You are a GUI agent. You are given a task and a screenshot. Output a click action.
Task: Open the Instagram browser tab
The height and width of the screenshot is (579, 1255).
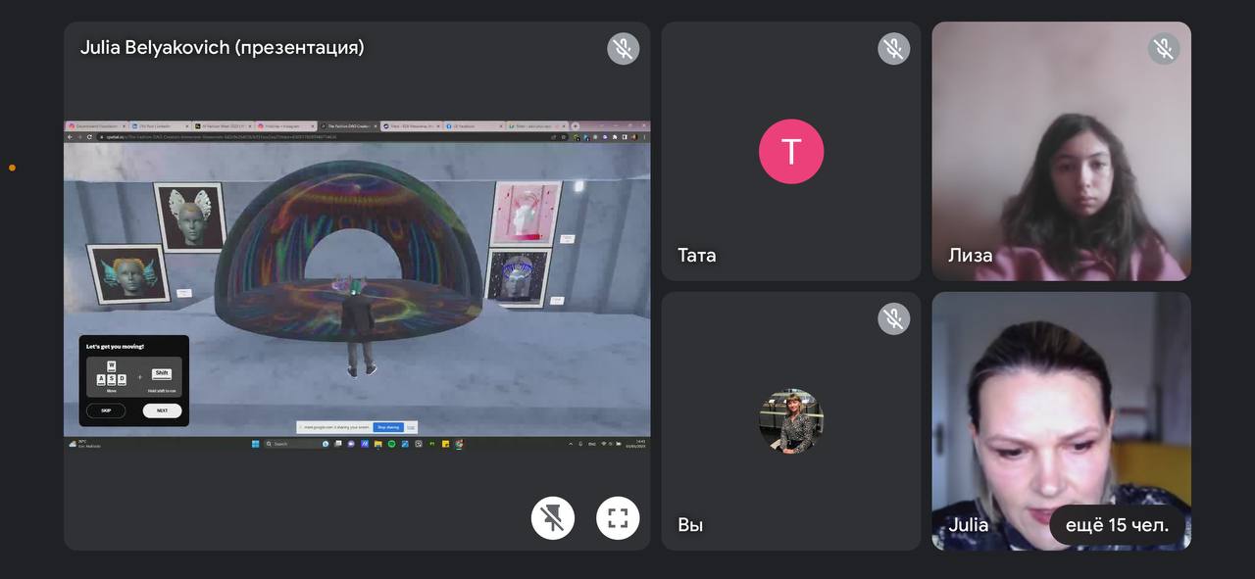pyautogui.click(x=285, y=126)
